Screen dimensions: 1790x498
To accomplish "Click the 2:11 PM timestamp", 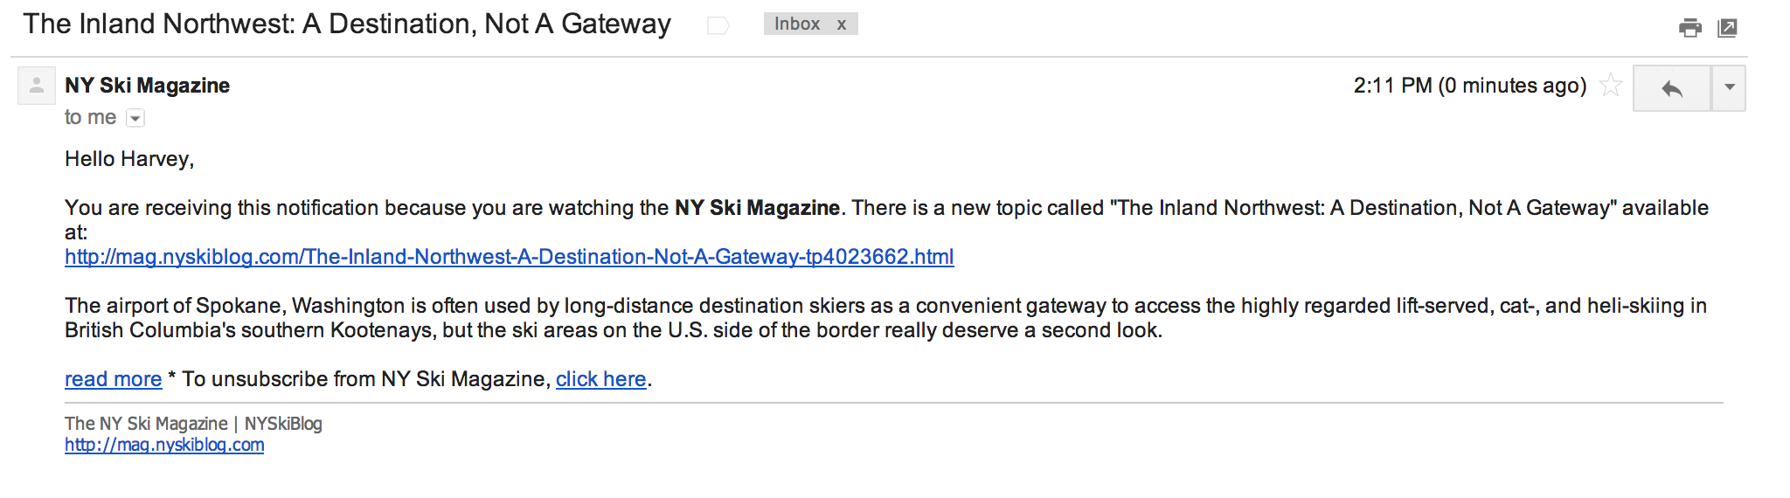I will tap(1469, 86).
